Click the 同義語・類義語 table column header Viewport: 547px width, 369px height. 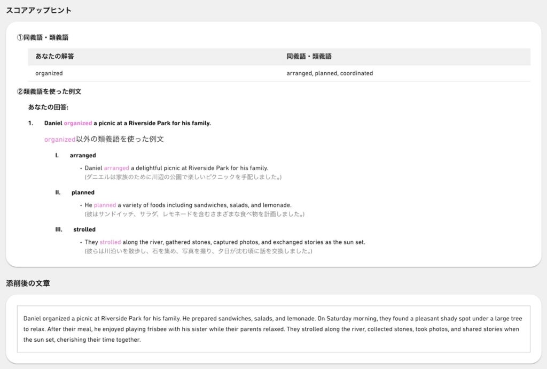click(309, 56)
